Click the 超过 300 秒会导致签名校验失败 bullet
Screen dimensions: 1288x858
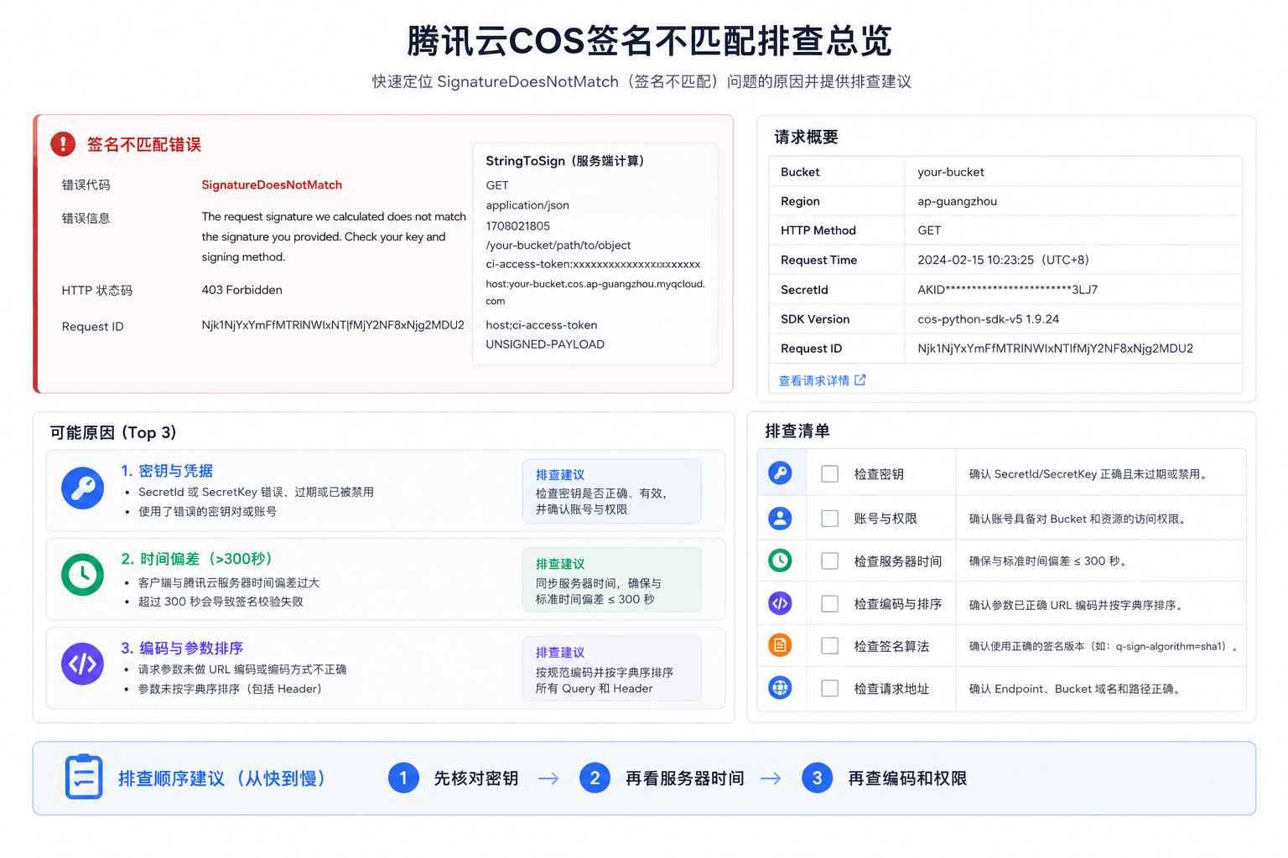coord(221,602)
